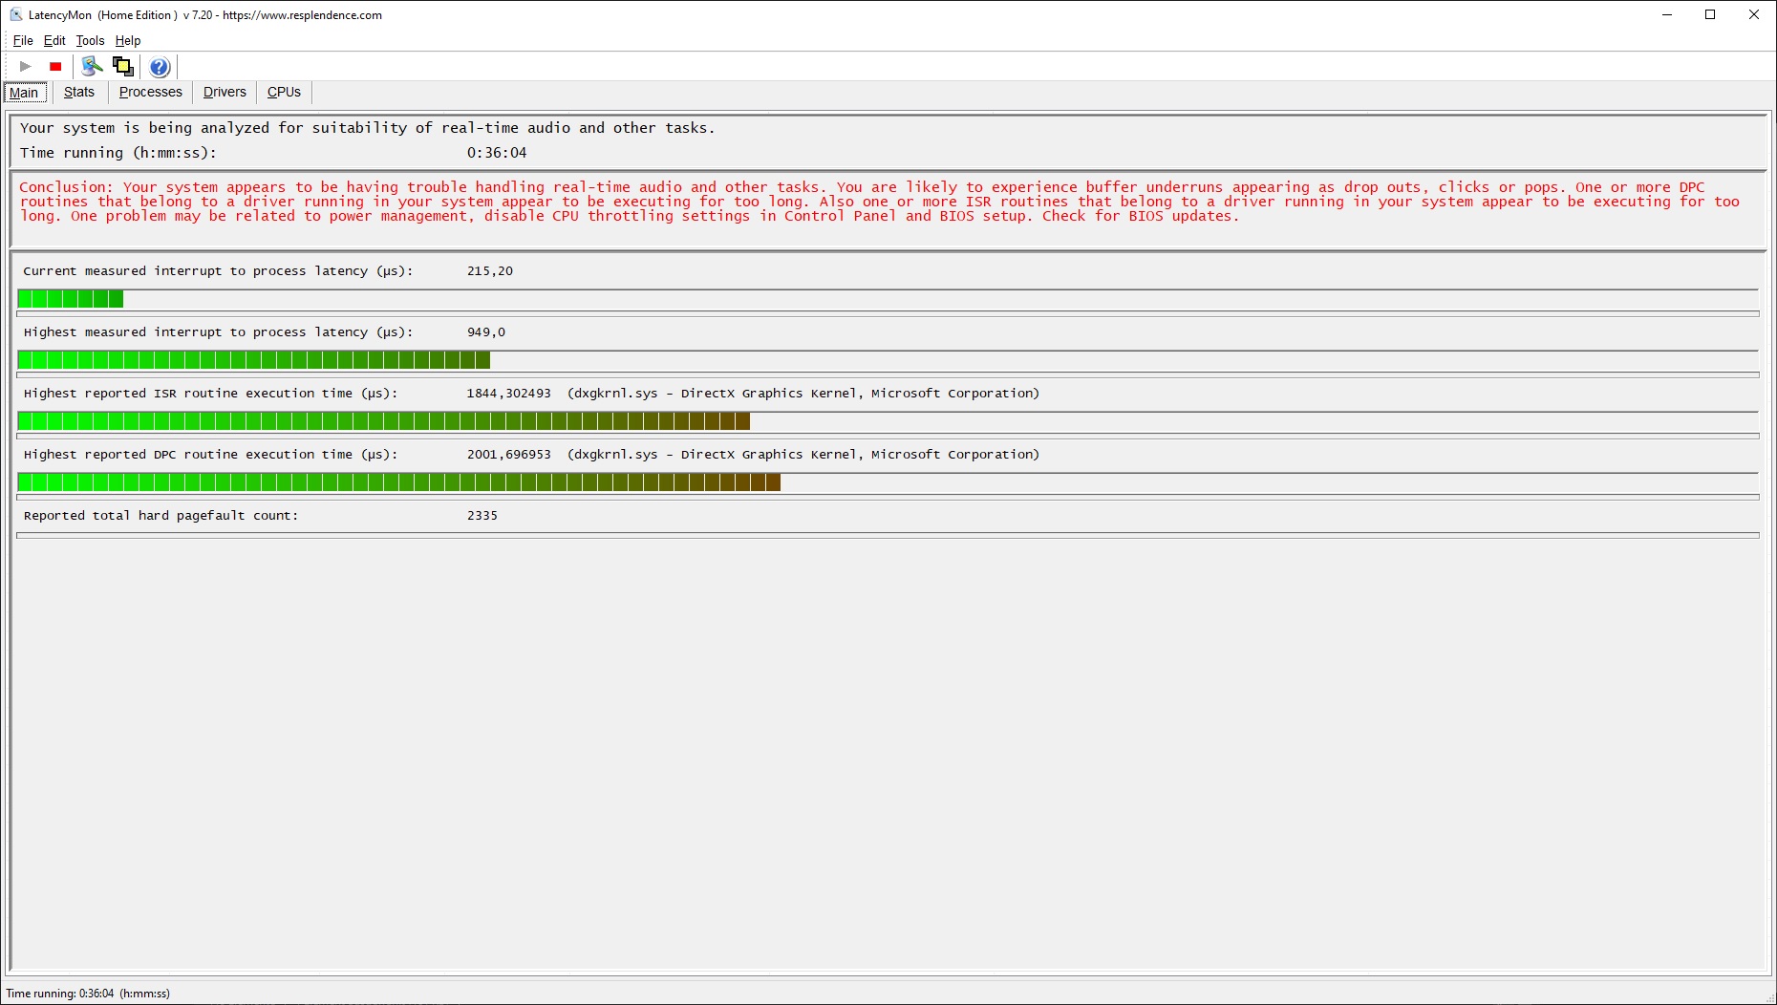Click the LatencyMon window title text
This screenshot has height=1005, width=1777.
205,15
